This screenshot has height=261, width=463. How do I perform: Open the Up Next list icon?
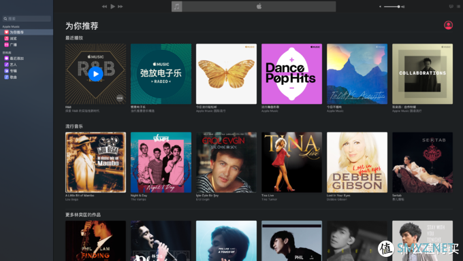[x=458, y=7]
